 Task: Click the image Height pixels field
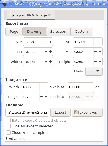pyautogui.click(x=31, y=97)
